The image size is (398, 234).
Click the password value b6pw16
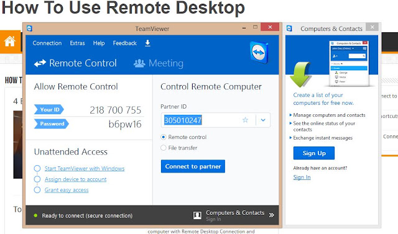[x=125, y=124]
